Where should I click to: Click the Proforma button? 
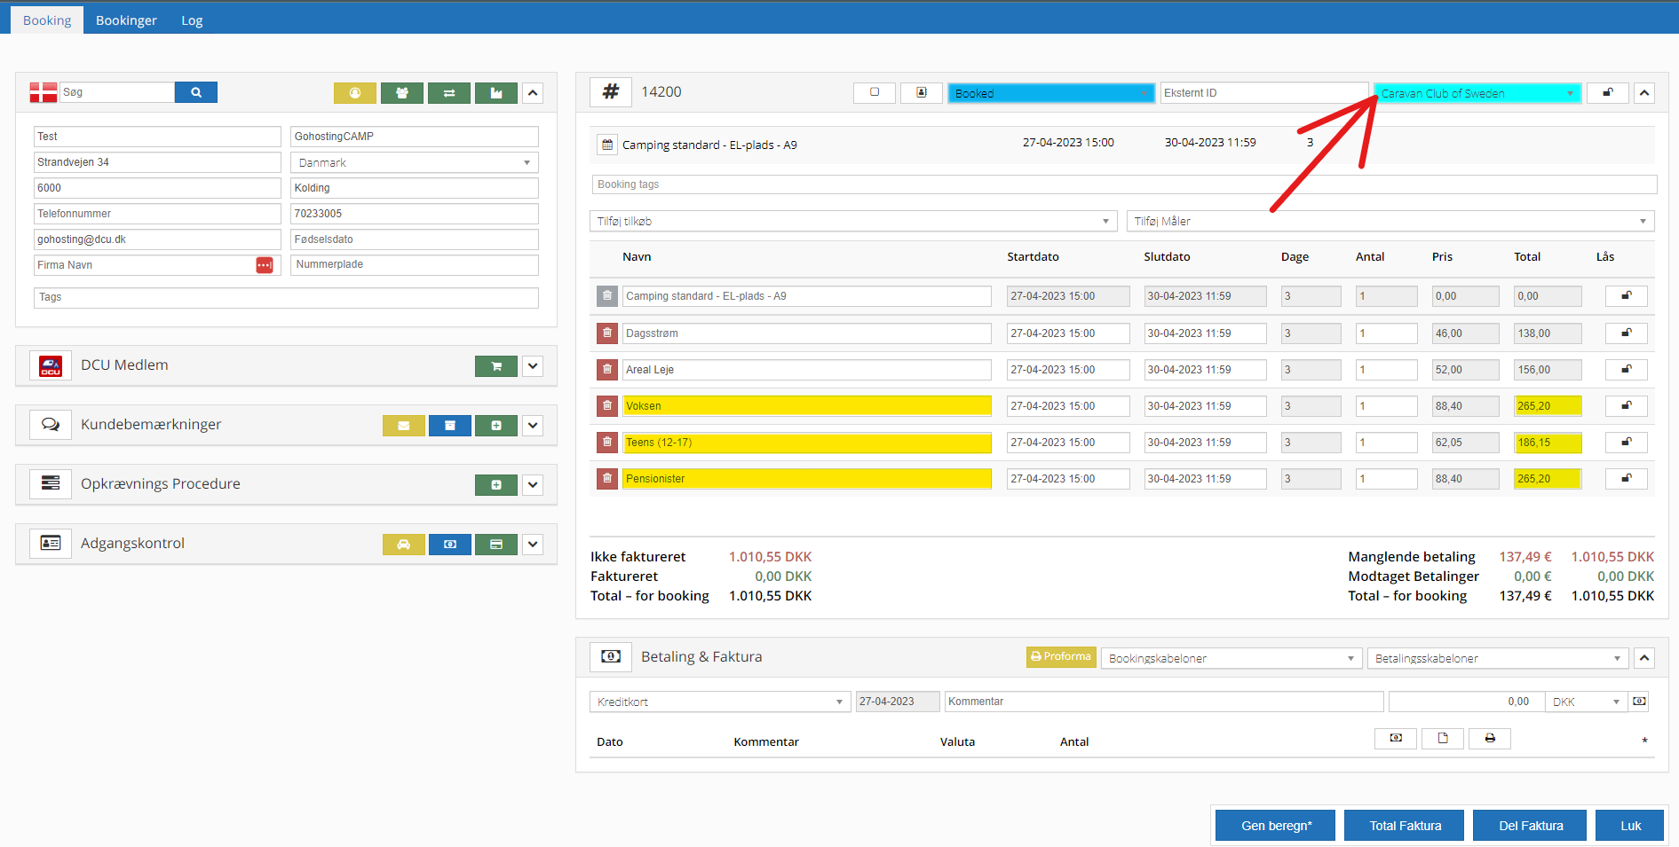pos(1061,657)
